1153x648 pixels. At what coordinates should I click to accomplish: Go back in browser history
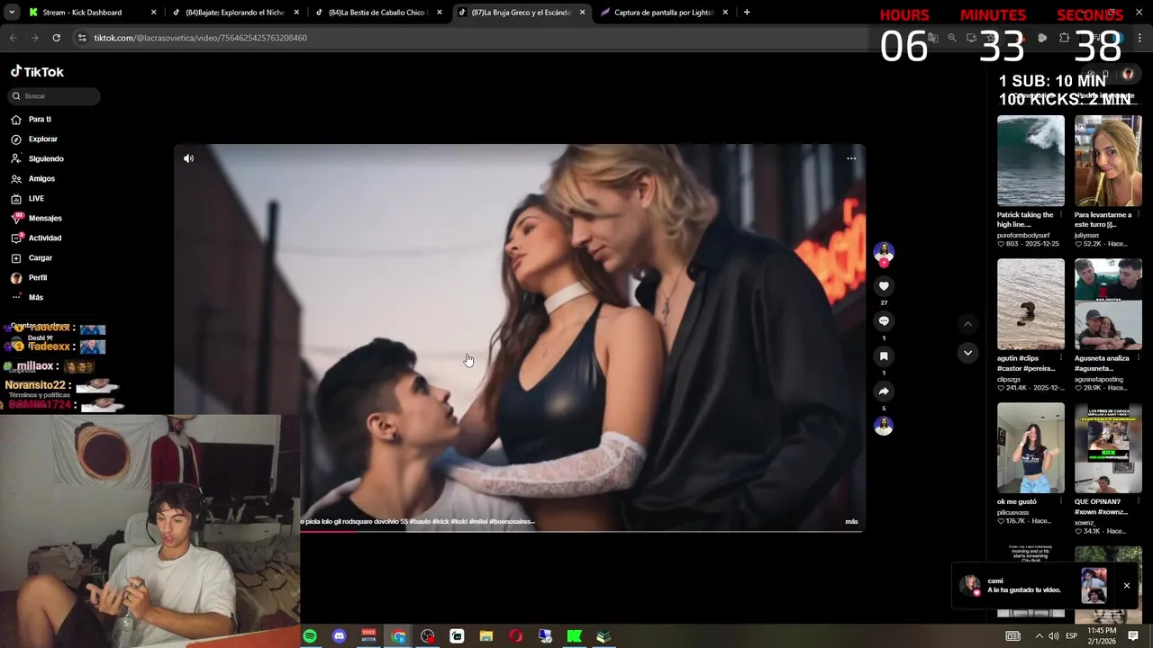[13, 38]
